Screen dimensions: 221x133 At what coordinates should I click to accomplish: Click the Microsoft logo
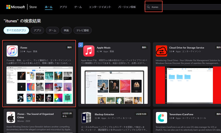click(15, 7)
